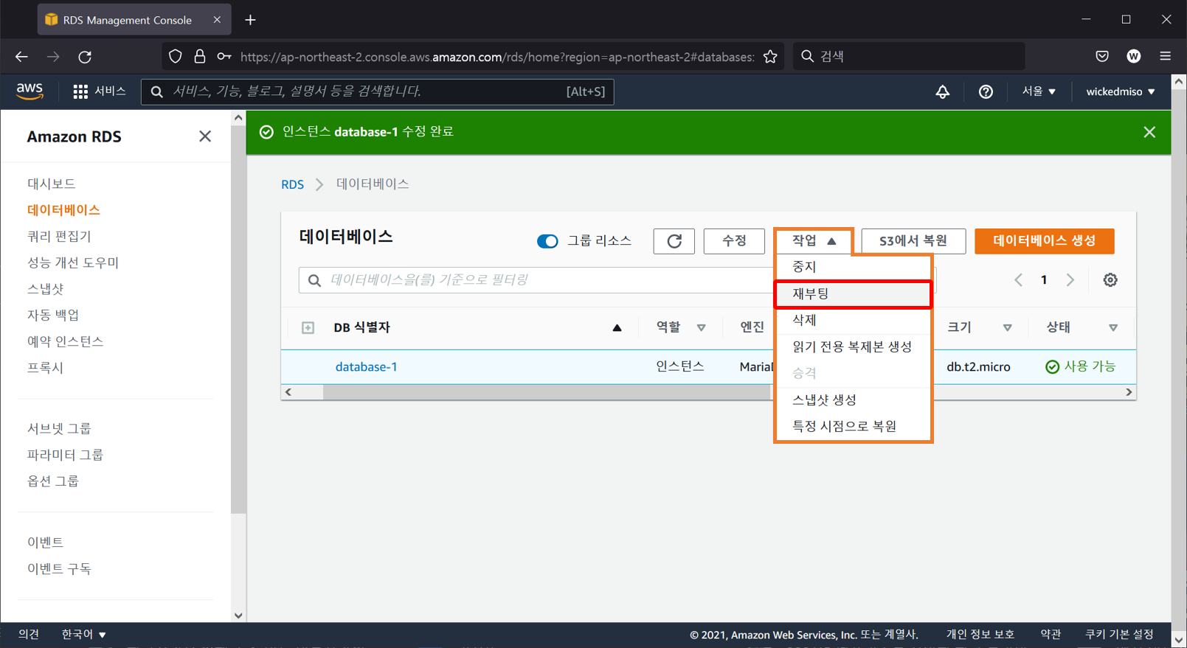Viewport: 1187px width, 648px height.
Task: Click the RDS breadcrumb link
Action: (292, 184)
